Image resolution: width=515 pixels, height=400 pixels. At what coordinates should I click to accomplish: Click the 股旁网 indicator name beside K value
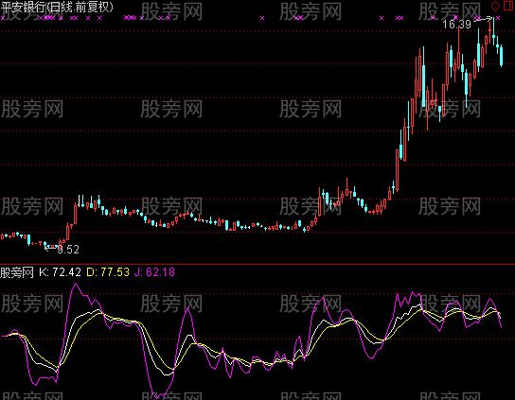17,272
